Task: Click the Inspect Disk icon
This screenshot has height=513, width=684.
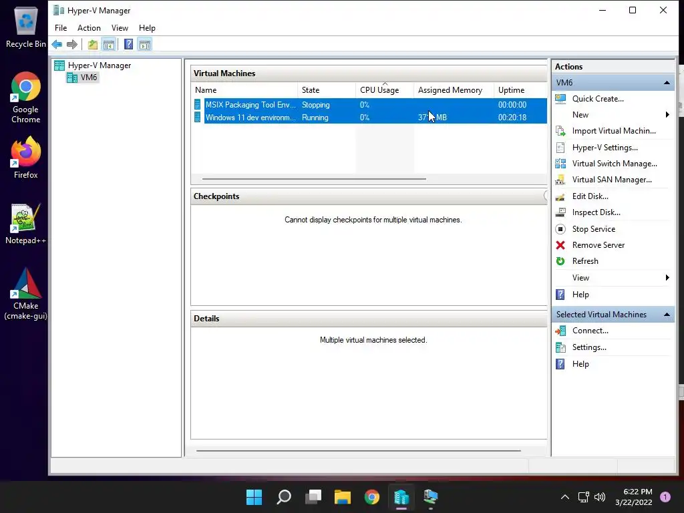Action: (x=560, y=212)
